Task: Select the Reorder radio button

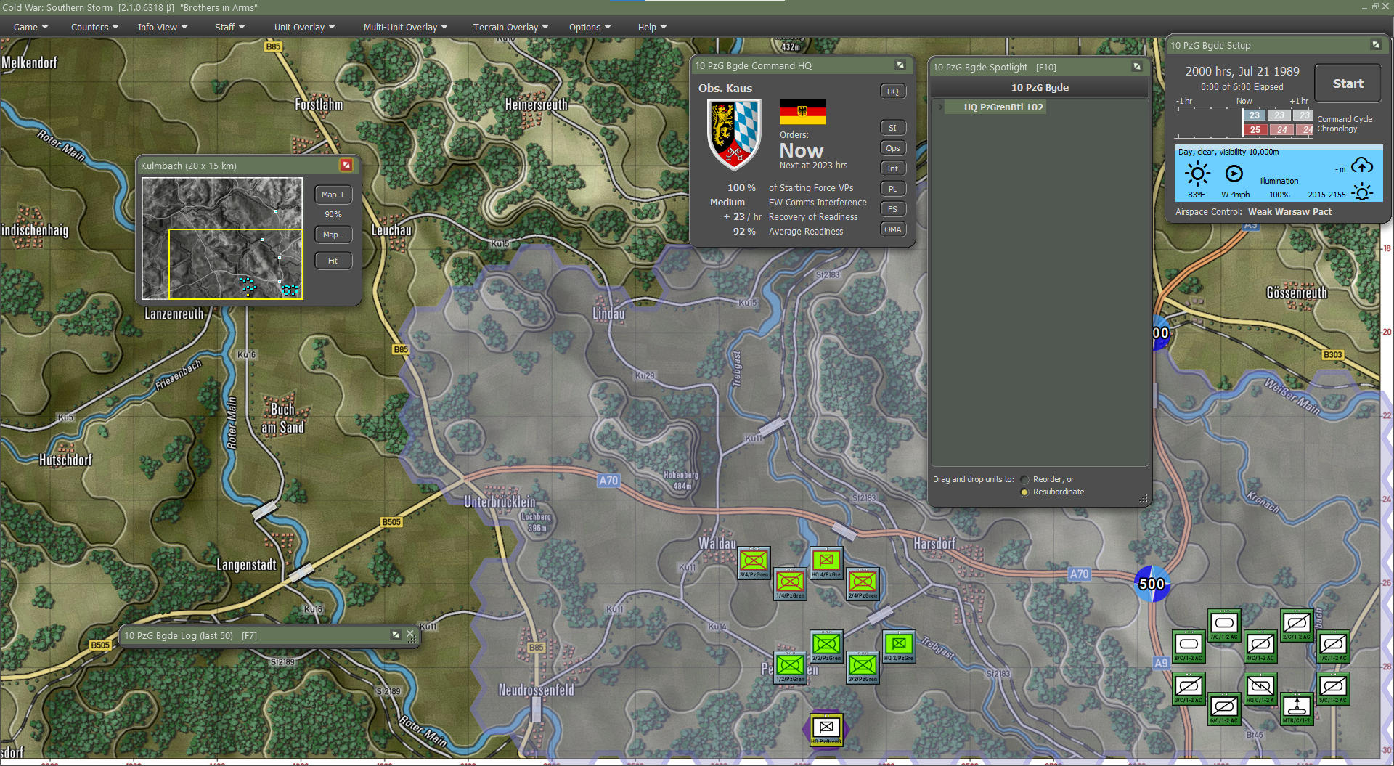Action: click(1024, 479)
